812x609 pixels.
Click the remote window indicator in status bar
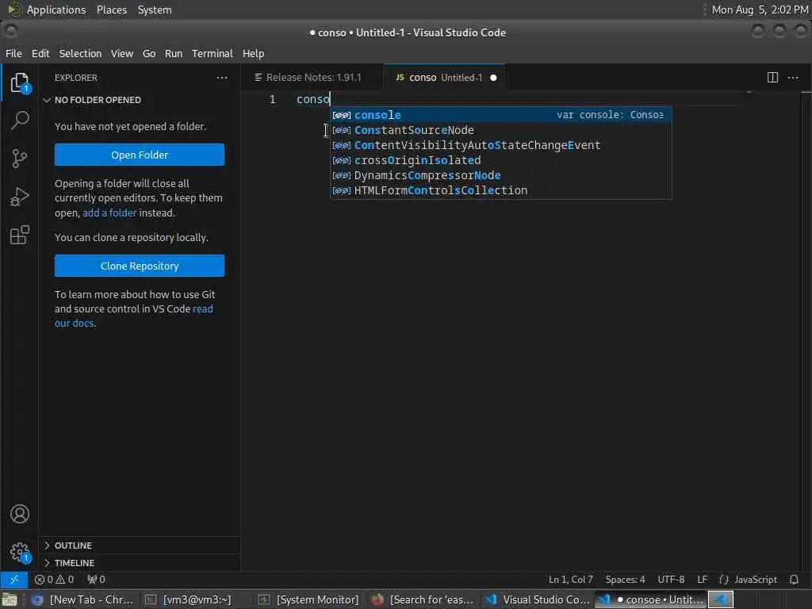(14, 580)
